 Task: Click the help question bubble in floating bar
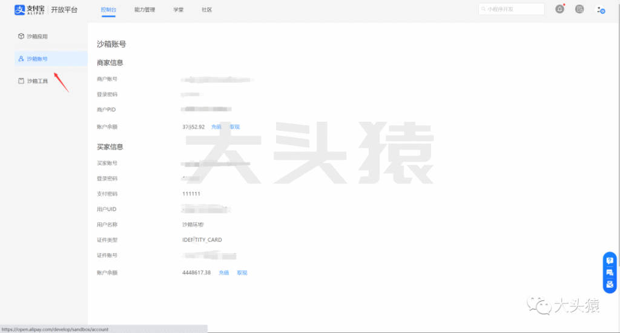coord(610,260)
